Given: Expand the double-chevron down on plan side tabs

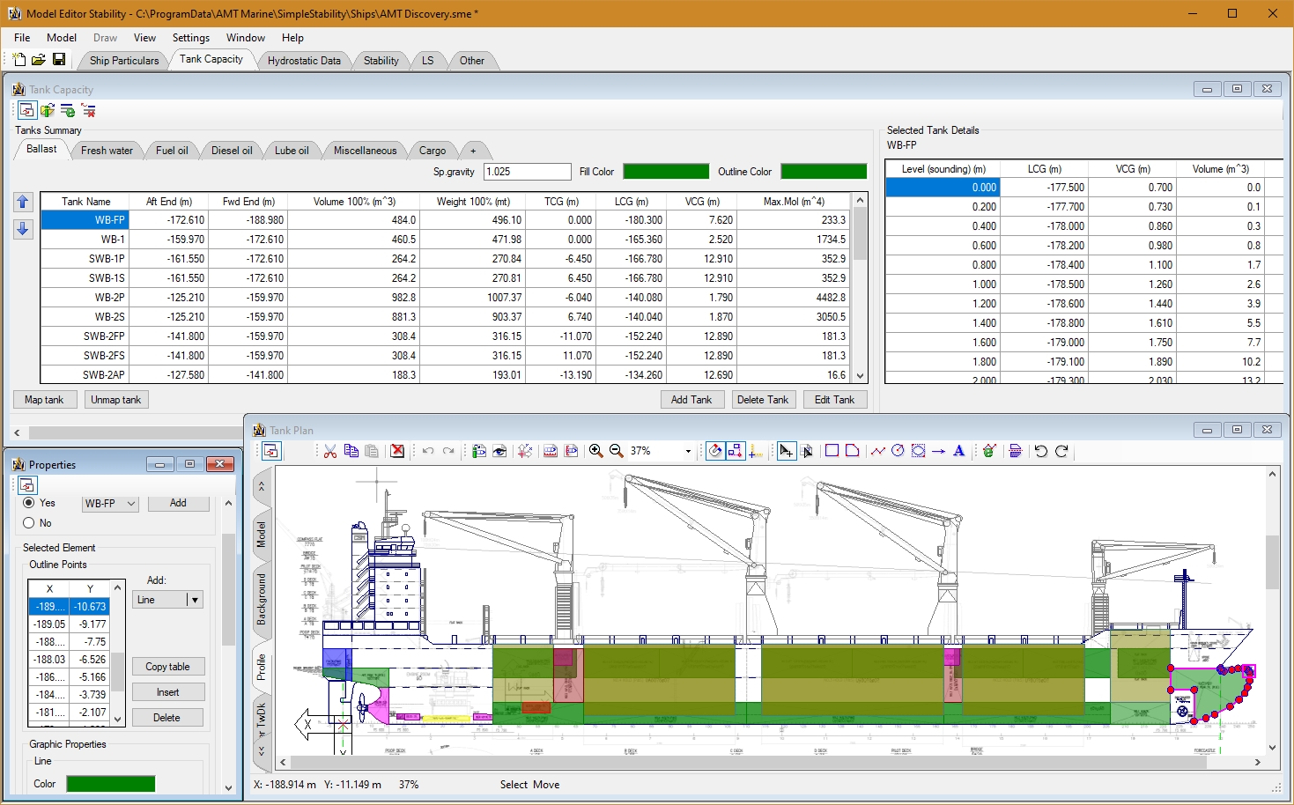Looking at the screenshot, I should (x=262, y=751).
